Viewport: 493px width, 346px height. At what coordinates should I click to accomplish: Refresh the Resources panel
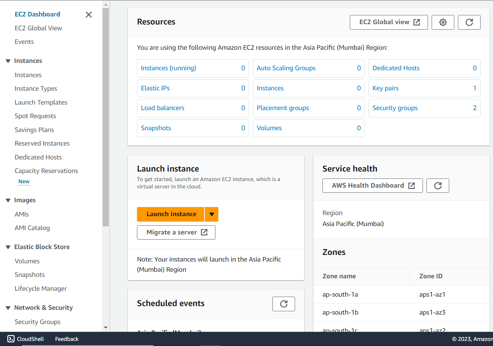pyautogui.click(x=469, y=22)
